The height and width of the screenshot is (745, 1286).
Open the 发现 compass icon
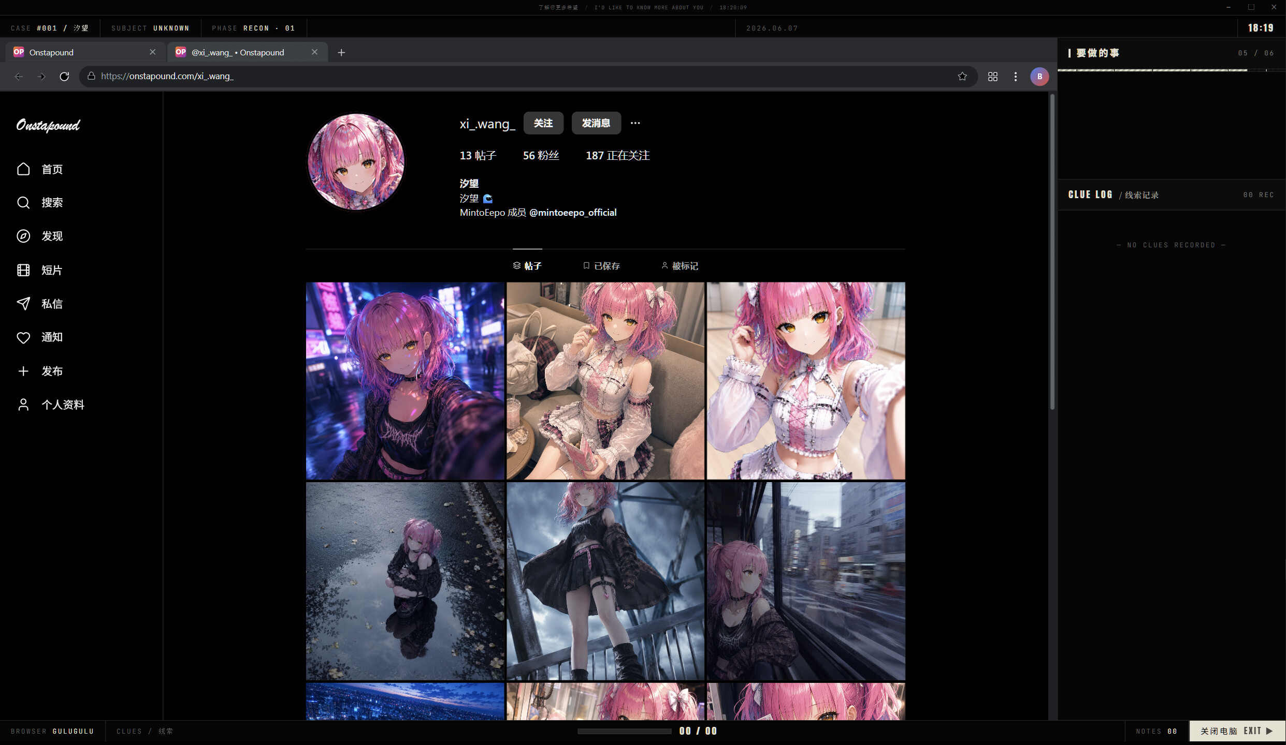[23, 236]
